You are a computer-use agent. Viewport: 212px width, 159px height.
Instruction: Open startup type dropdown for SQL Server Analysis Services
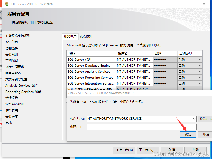[200, 71]
